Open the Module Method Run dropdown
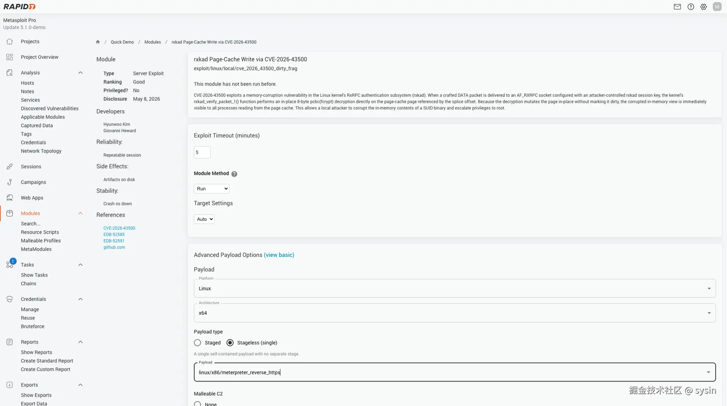This screenshot has height=406, width=727. tap(212, 189)
